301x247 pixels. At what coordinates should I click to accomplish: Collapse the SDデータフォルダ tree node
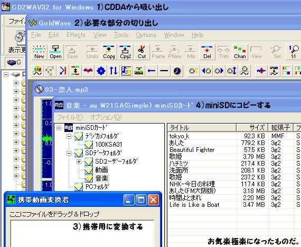(x=69, y=154)
